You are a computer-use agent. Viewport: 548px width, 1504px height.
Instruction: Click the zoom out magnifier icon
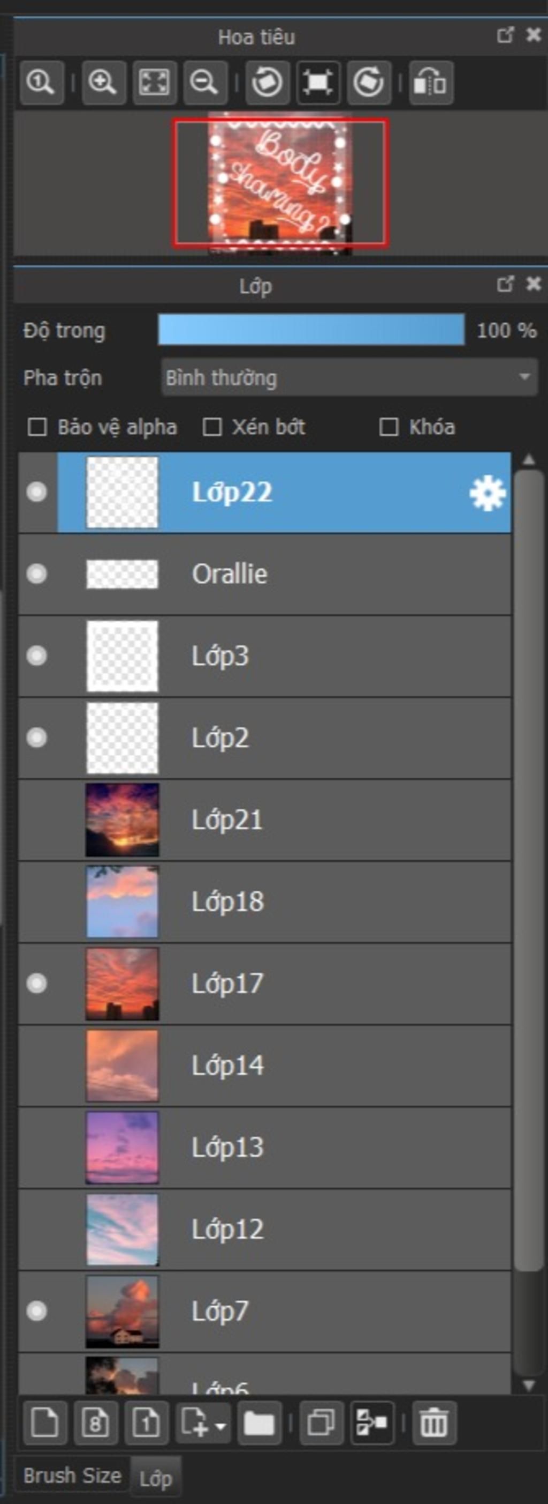(204, 83)
